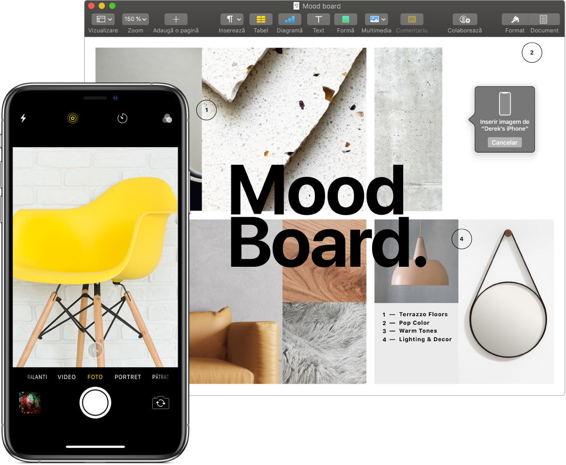Viewport: 566px width, 465px height.
Task: Click the Colaborează icon
Action: pyautogui.click(x=464, y=19)
